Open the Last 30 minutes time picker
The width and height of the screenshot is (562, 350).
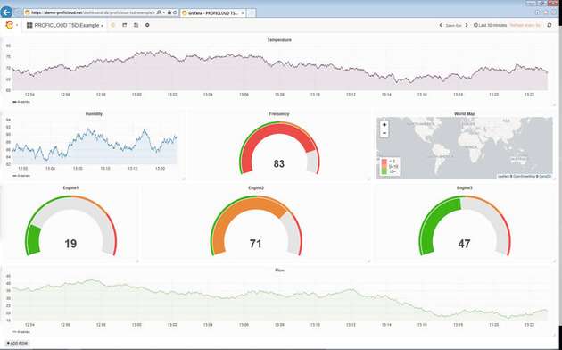pos(490,26)
